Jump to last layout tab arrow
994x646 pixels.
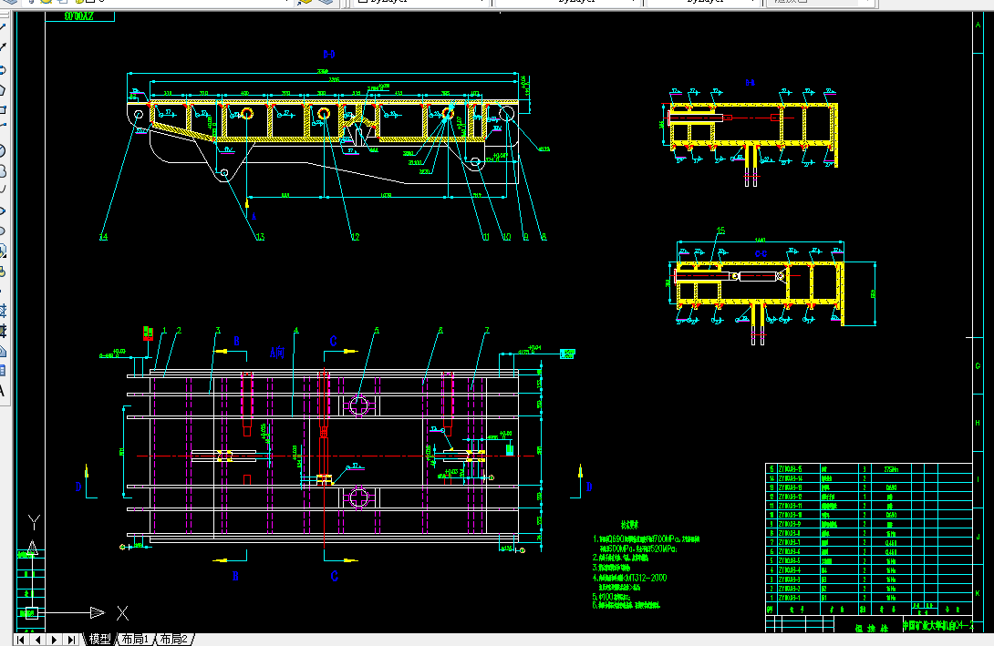click(x=72, y=640)
